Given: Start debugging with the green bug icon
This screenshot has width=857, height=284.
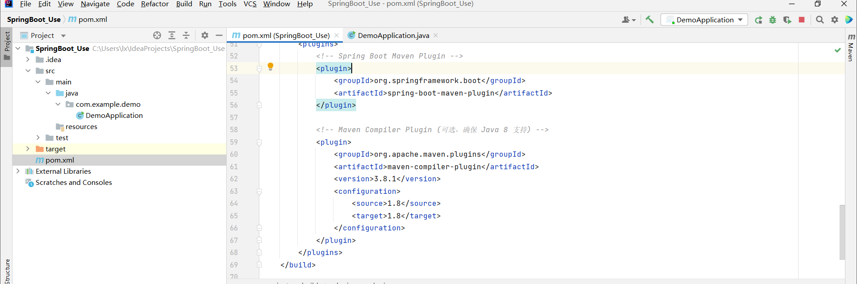Looking at the screenshot, I should [773, 20].
